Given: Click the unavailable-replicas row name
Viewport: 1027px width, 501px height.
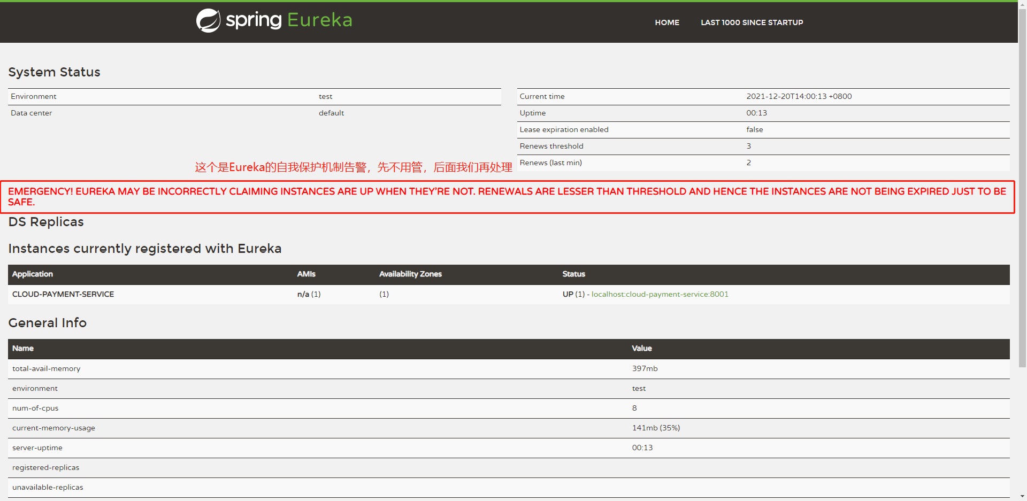Looking at the screenshot, I should point(48,487).
